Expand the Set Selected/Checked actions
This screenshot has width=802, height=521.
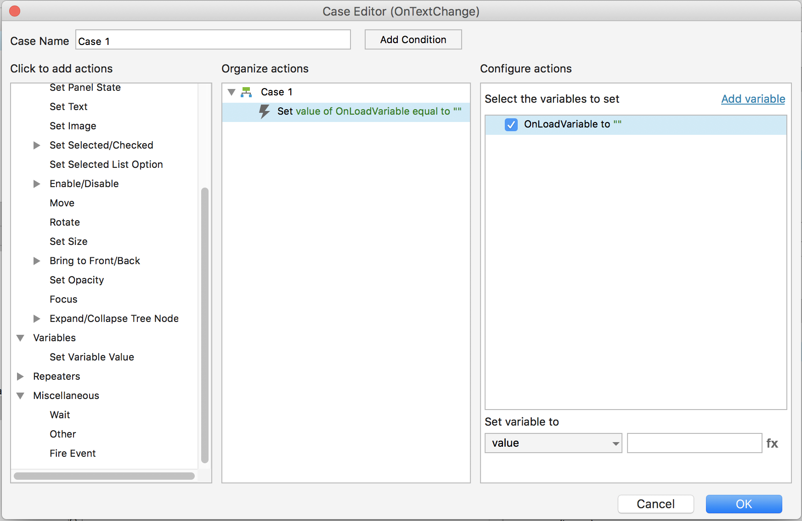point(37,145)
